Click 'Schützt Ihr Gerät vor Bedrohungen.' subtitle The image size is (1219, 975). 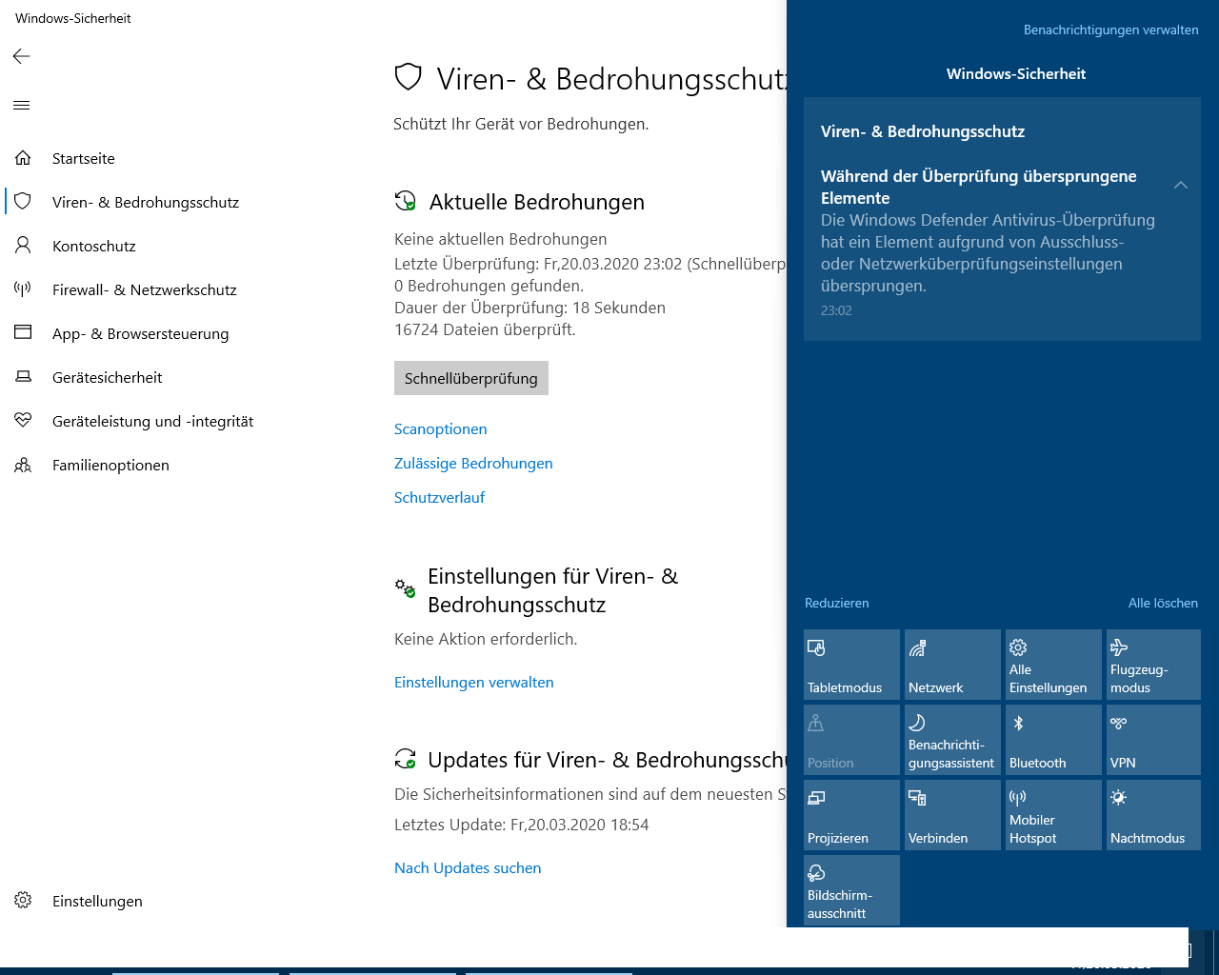pyautogui.click(x=521, y=124)
